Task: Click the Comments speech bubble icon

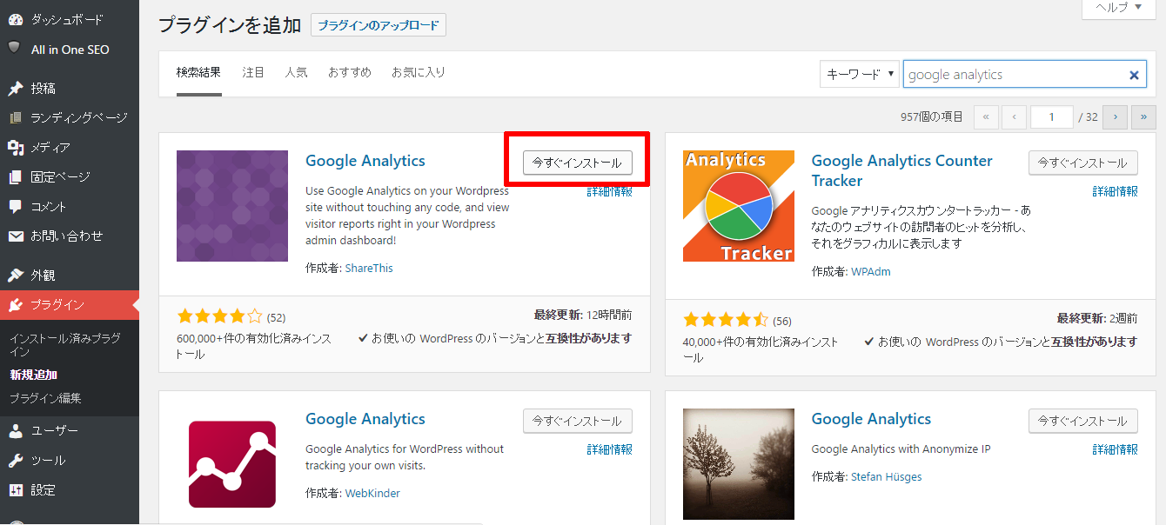Action: point(15,207)
